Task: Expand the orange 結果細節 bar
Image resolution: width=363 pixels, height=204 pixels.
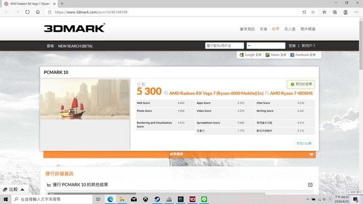Action: pyautogui.click(x=179, y=154)
